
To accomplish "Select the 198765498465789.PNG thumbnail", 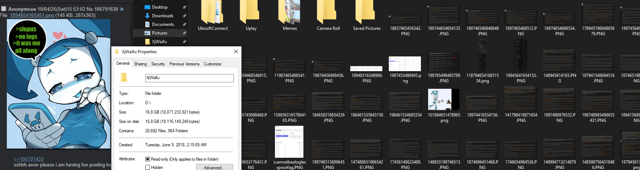I will coord(444,62).
